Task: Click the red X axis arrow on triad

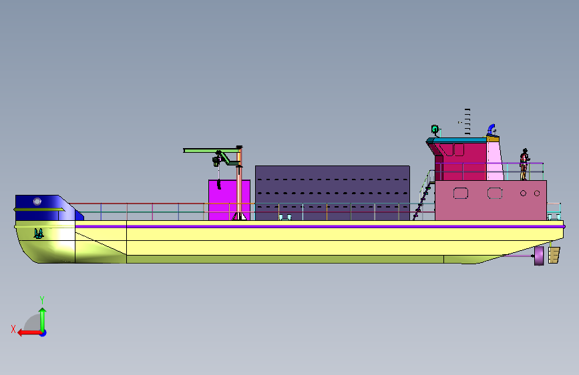Action: pos(29,333)
